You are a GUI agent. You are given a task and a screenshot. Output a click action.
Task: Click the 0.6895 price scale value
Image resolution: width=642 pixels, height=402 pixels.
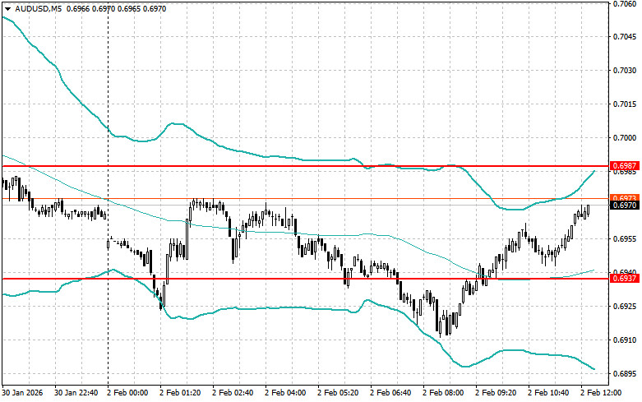(x=625, y=374)
